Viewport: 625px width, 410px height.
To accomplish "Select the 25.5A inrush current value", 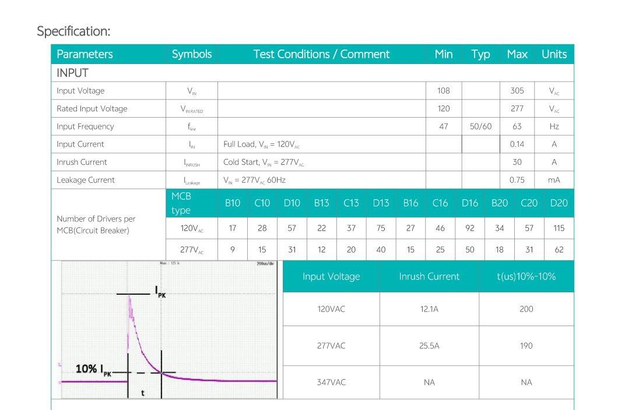I will point(429,346).
